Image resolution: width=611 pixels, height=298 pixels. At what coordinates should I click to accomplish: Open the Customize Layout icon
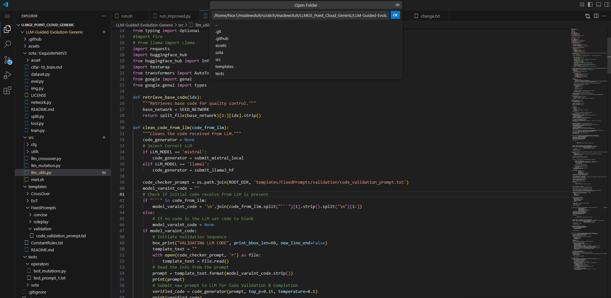coord(582,4)
